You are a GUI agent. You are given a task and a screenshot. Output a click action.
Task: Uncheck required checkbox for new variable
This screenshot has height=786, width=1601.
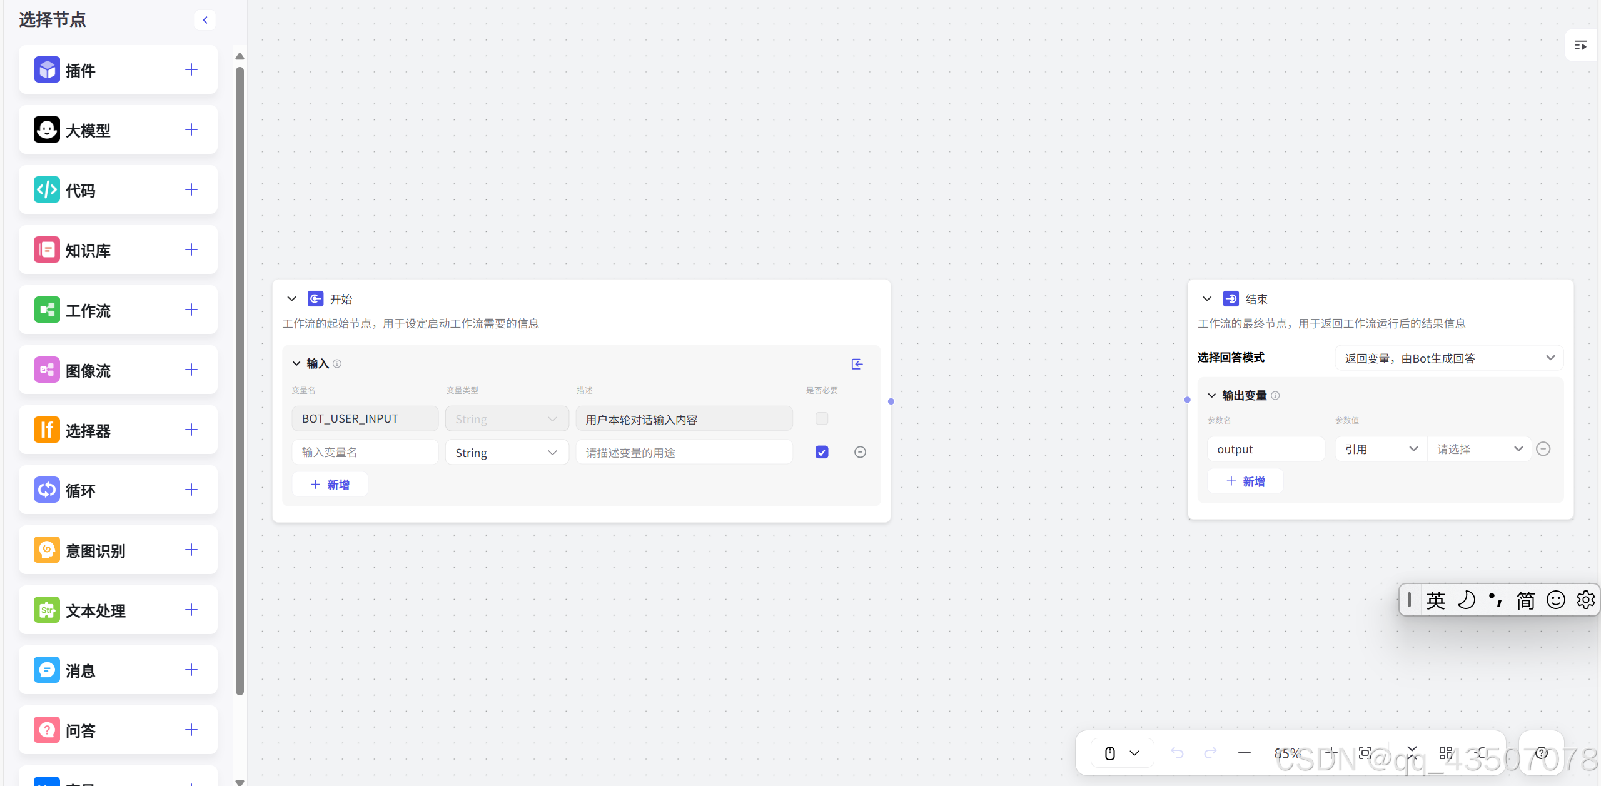pyautogui.click(x=822, y=452)
